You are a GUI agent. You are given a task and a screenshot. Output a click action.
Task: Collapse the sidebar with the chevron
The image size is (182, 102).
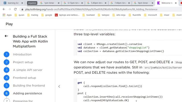(59, 86)
